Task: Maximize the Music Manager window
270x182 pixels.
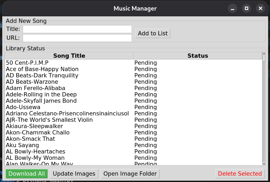Action: coord(246,8)
